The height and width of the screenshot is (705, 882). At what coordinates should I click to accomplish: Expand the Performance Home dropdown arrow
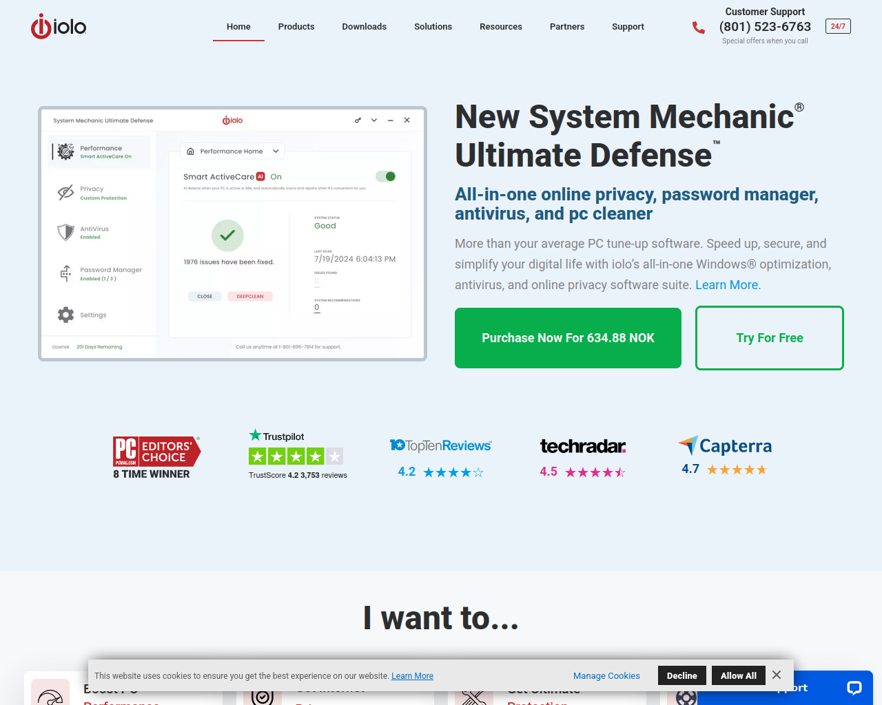[x=276, y=151]
